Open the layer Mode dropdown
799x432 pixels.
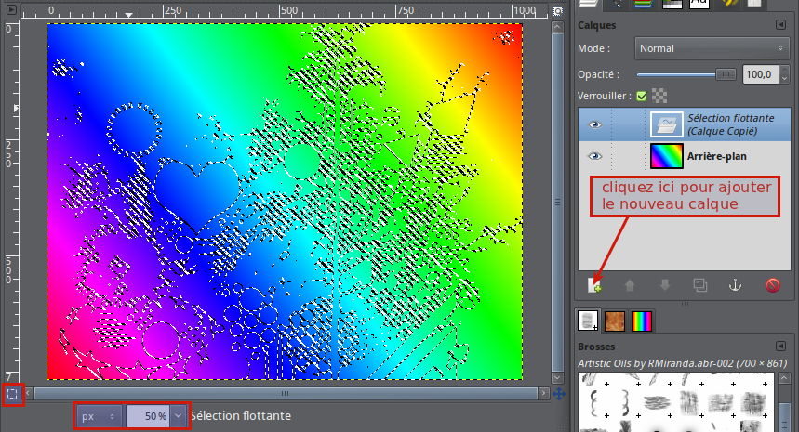pos(712,48)
